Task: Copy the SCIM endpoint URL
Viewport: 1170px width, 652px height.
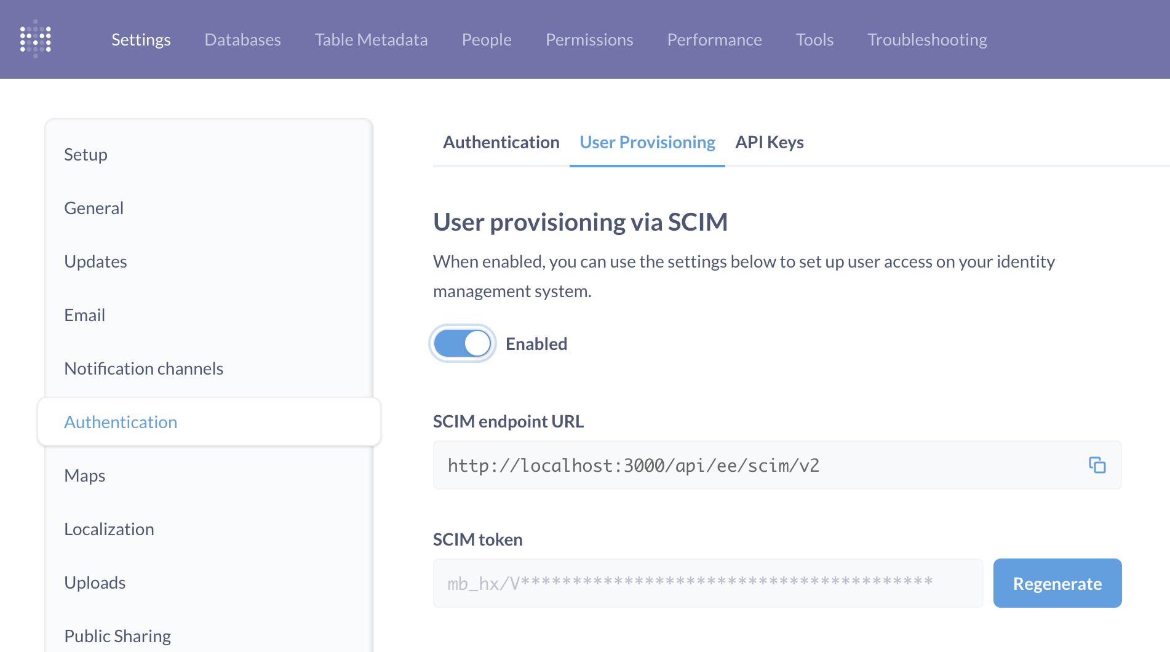Action: 1099,466
